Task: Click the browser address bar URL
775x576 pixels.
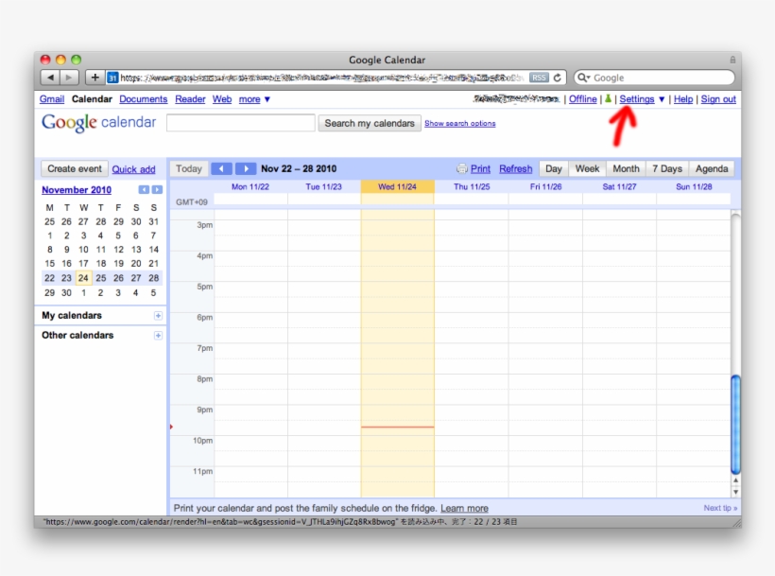Action: click(x=321, y=78)
